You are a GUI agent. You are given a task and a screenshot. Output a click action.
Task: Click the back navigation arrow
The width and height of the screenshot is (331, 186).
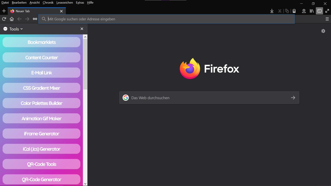[x=19, y=19]
